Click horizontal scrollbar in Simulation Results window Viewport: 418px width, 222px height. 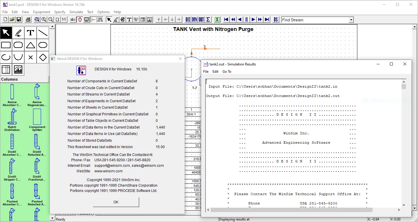tap(304, 210)
